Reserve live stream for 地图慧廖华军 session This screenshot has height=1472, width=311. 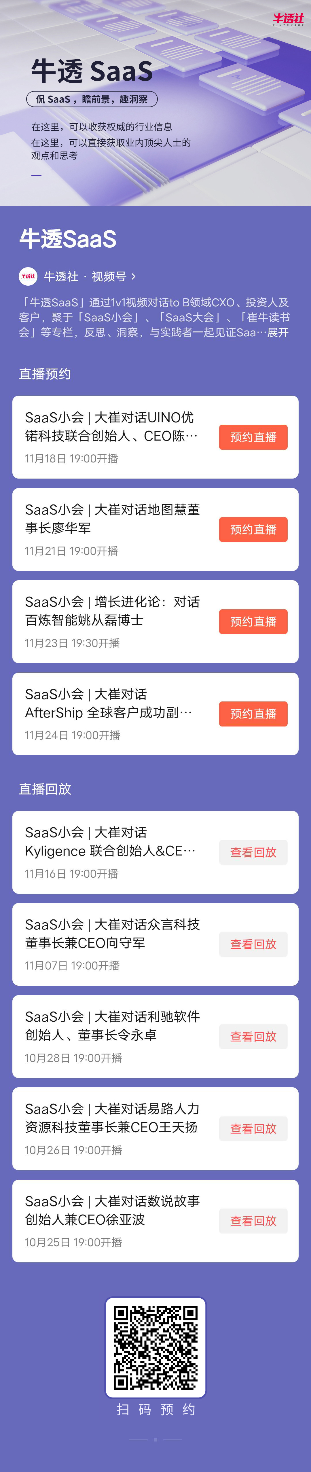point(253,529)
